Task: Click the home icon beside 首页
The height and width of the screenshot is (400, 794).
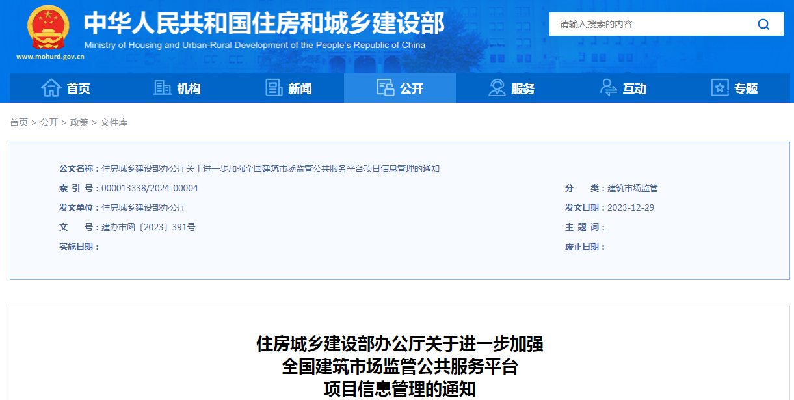Action: tap(50, 88)
